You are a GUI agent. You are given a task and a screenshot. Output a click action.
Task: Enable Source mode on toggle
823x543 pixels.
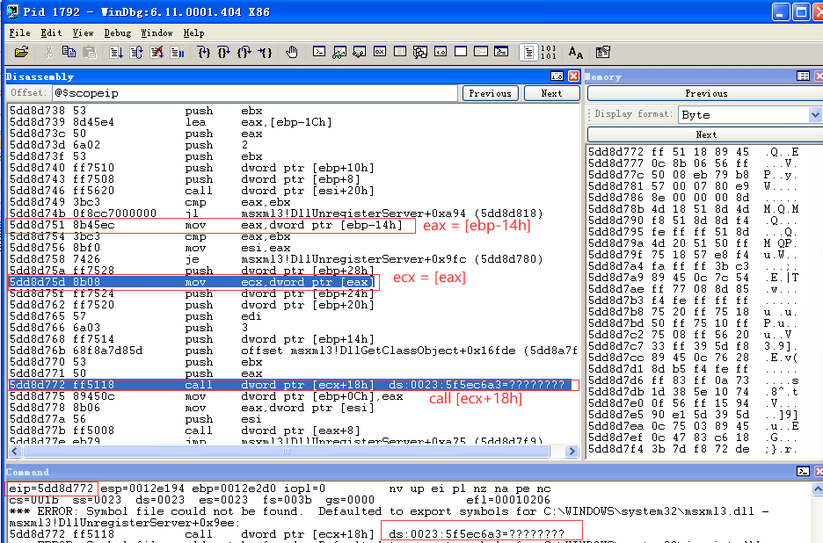[528, 52]
